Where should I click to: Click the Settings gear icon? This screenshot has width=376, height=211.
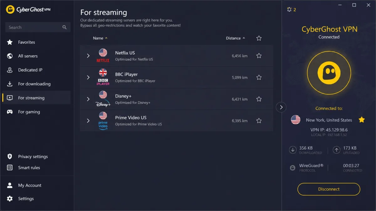click(10, 198)
